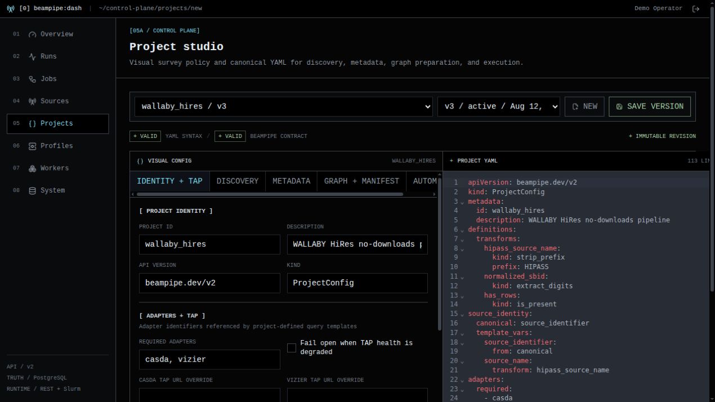Screen dimensions: 715x402
Task: Click YAML line 'prefix: HIPASS'
Action: [520, 267]
